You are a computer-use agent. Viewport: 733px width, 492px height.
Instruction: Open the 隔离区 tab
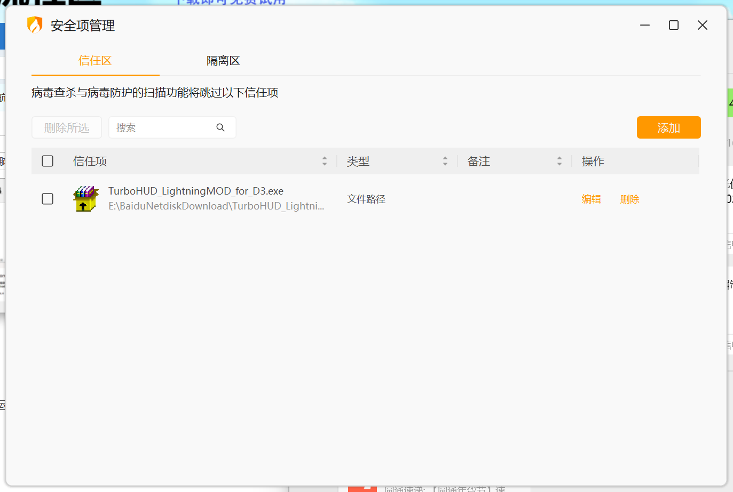(223, 61)
